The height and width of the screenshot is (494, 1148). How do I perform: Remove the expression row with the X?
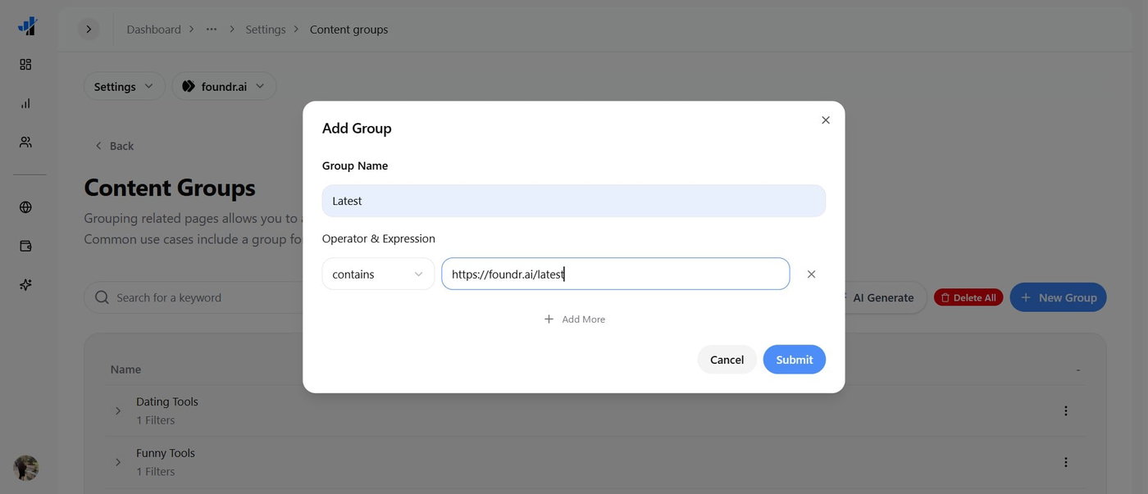point(811,274)
